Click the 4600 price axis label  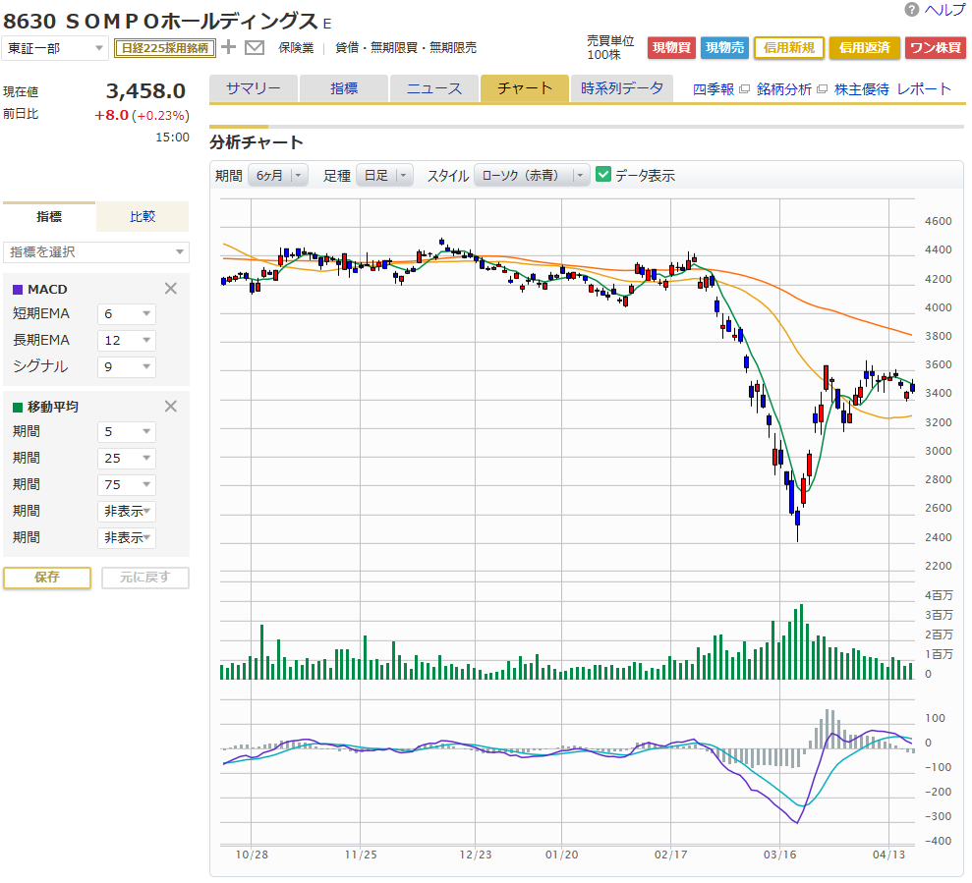pyautogui.click(x=938, y=221)
